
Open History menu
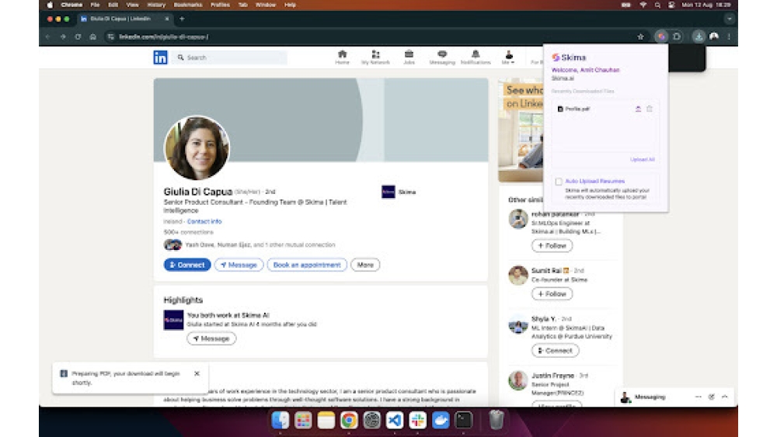(156, 5)
